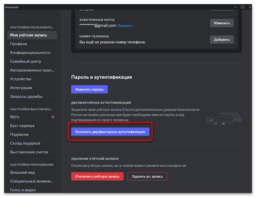Open Семейный центр section
Screen dimensions: 256x197
point(25,62)
